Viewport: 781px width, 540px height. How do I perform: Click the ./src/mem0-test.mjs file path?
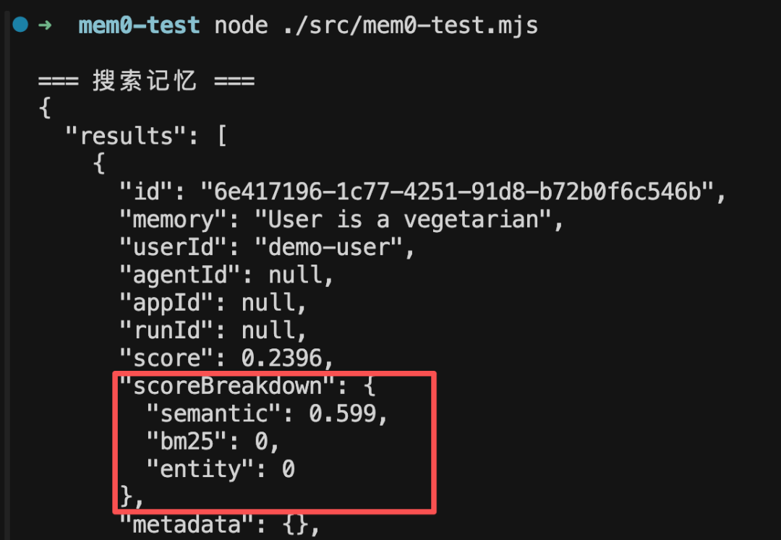point(411,25)
